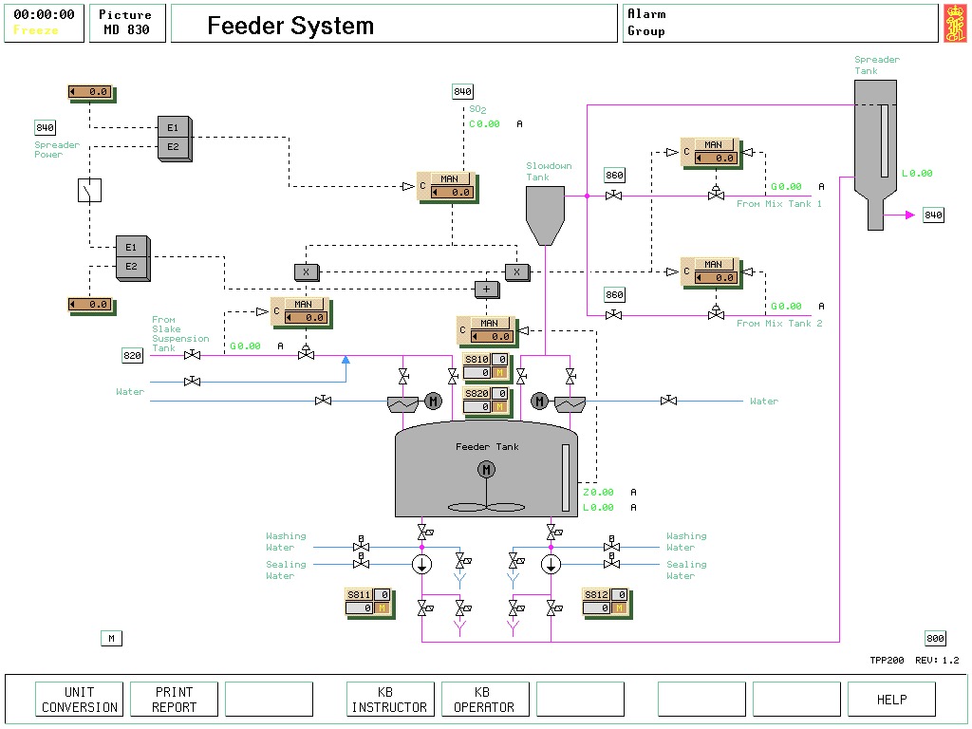Select the feeder tank level MAN controller
This screenshot has height=729, width=972.
tap(486, 331)
